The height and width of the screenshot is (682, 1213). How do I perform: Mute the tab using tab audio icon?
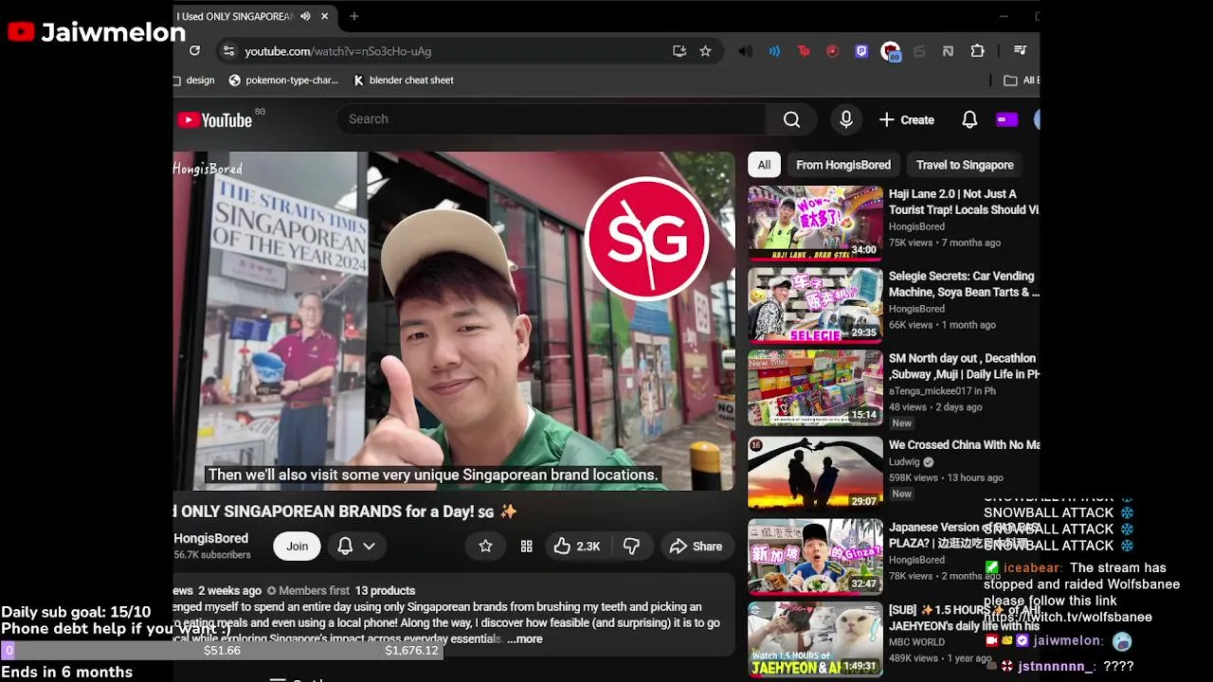305,16
